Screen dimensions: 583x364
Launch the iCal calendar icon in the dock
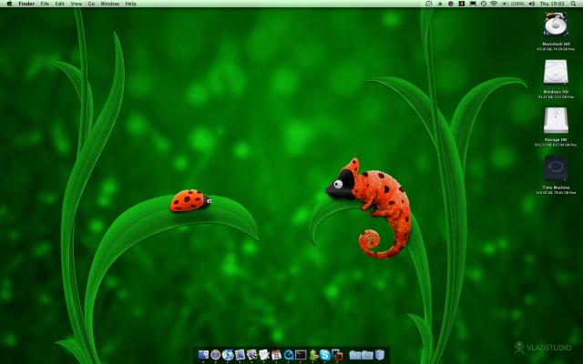tap(275, 355)
